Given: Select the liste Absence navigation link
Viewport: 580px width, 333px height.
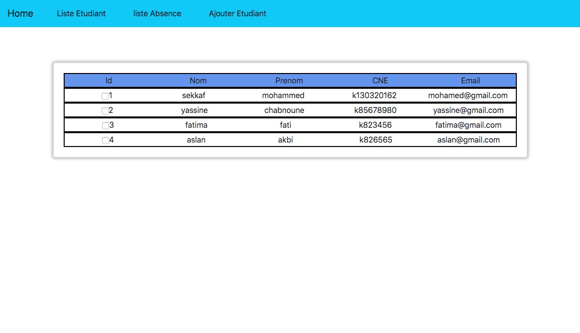Looking at the screenshot, I should tap(157, 13).
